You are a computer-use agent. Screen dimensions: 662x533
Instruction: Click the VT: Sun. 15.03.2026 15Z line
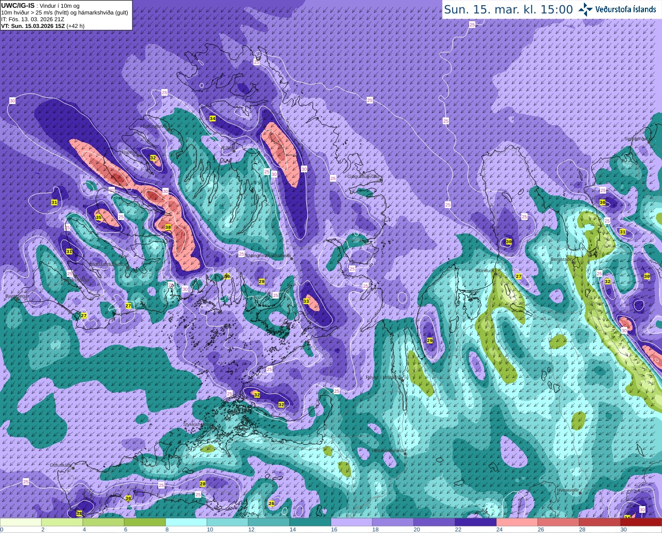[x=42, y=25]
